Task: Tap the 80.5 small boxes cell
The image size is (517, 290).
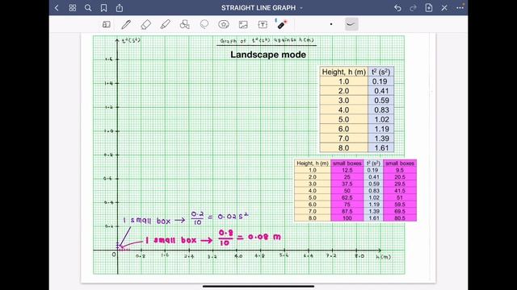Action: tap(400, 218)
